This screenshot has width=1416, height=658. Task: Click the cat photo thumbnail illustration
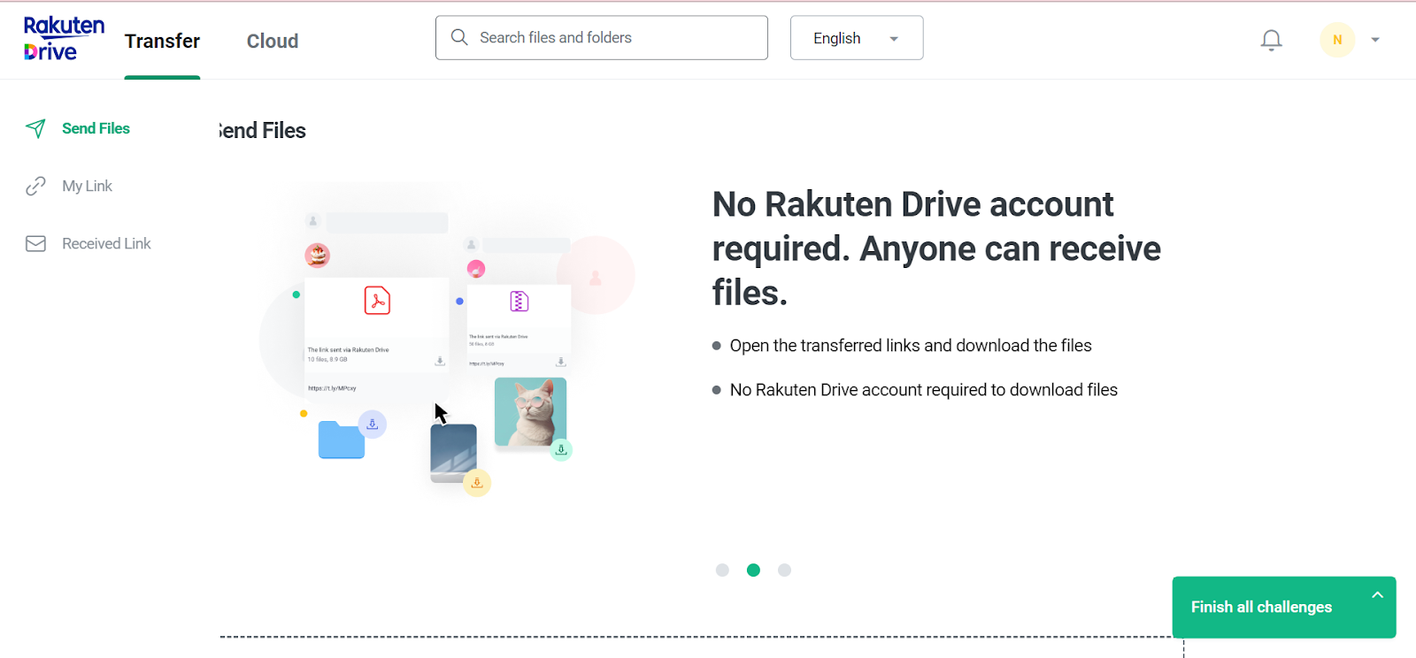[x=530, y=412]
